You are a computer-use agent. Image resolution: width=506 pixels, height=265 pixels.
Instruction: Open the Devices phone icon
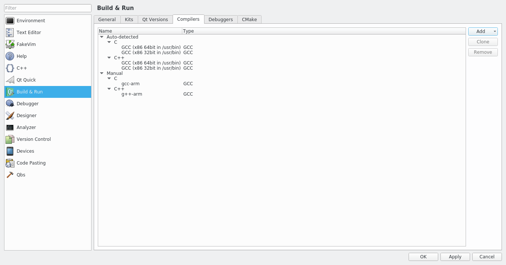pos(10,151)
